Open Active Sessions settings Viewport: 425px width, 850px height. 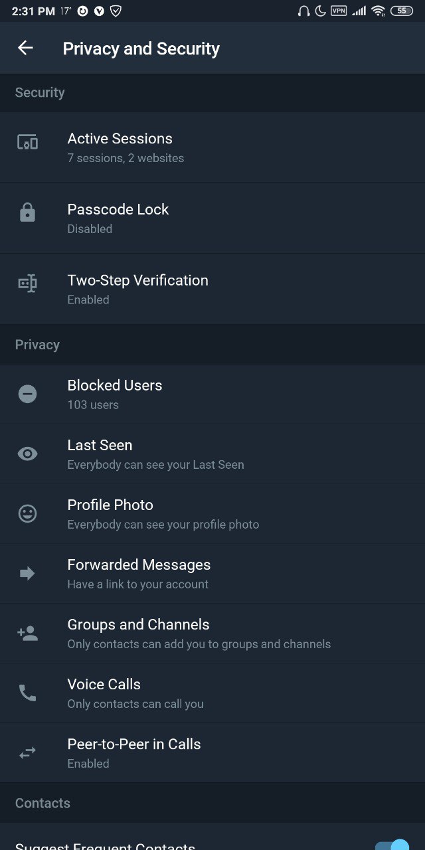point(212,147)
